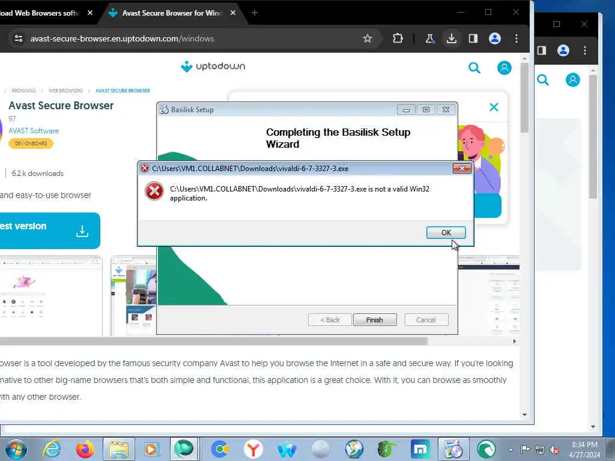Screen dimensions: 615x461
Task: Open Yandex browser from taskbar
Action: tap(253, 449)
